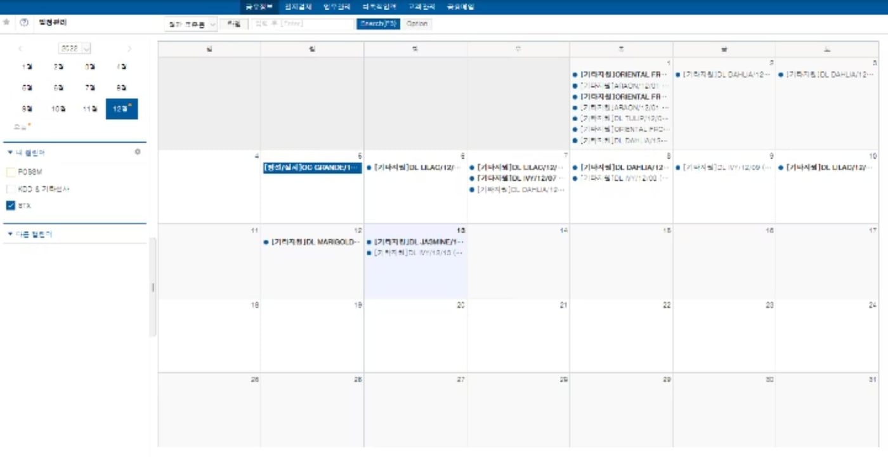The height and width of the screenshot is (457, 888).
Task: Tick the KDD calendar checkbox
Action: pos(11,189)
